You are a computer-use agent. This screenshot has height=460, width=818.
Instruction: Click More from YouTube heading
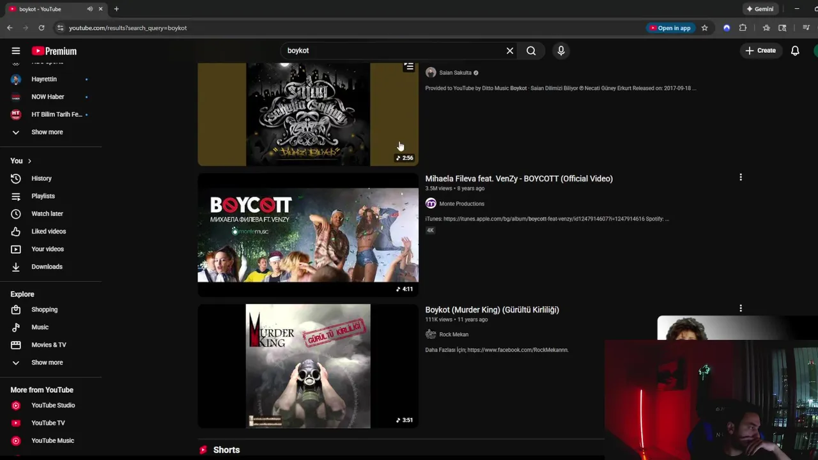tap(42, 390)
